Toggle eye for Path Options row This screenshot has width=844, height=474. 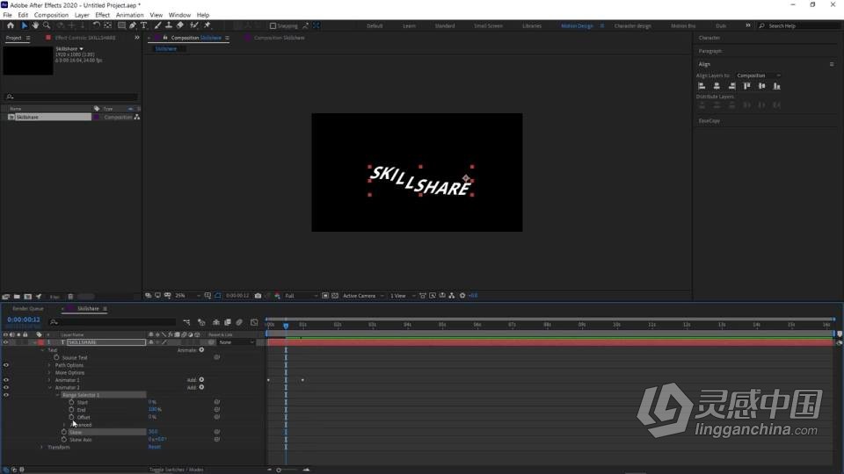tap(6, 365)
